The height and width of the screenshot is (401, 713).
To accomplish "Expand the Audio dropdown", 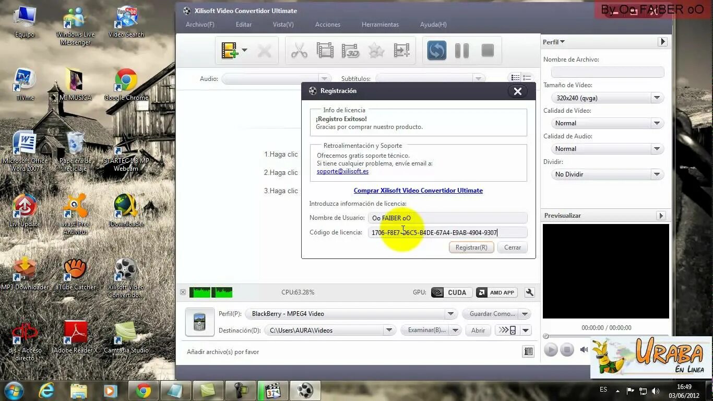I will click(x=324, y=79).
